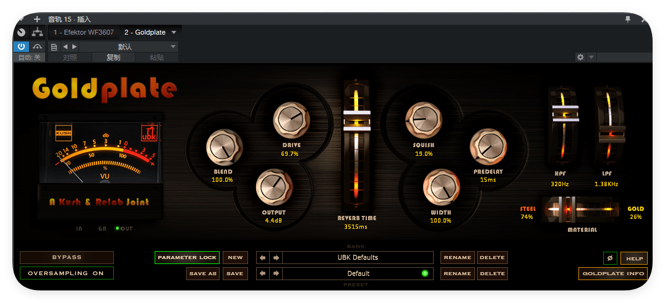Pin the plugin window with pin icon
Screen dimensions: 665x303
(628, 19)
